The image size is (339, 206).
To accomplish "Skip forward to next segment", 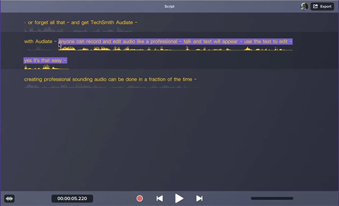I will pos(199,199).
